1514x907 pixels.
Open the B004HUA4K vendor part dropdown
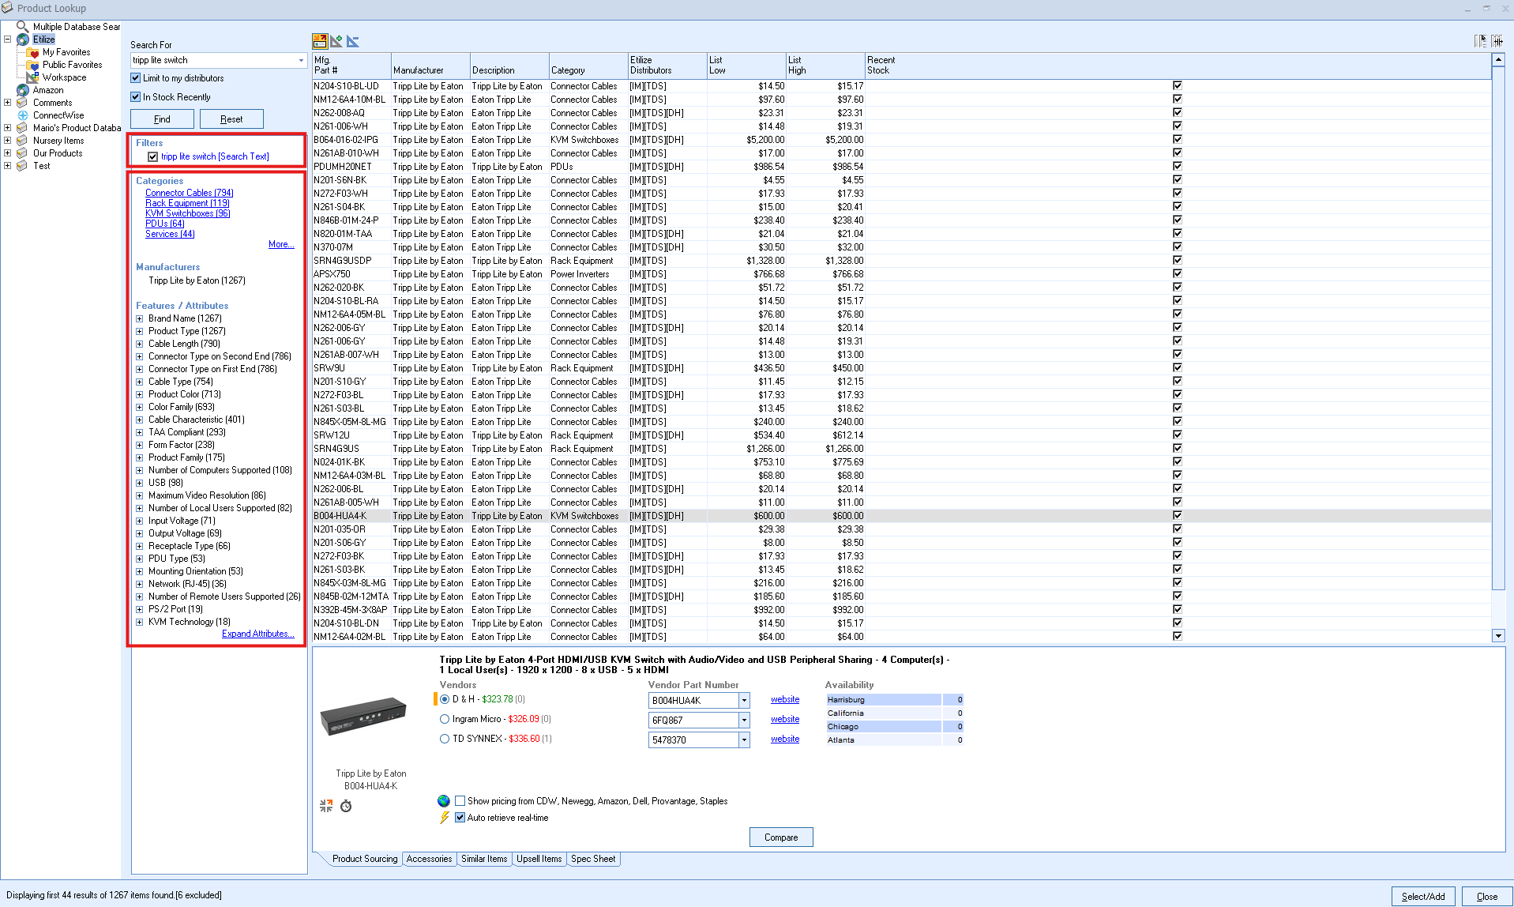[x=744, y=701]
